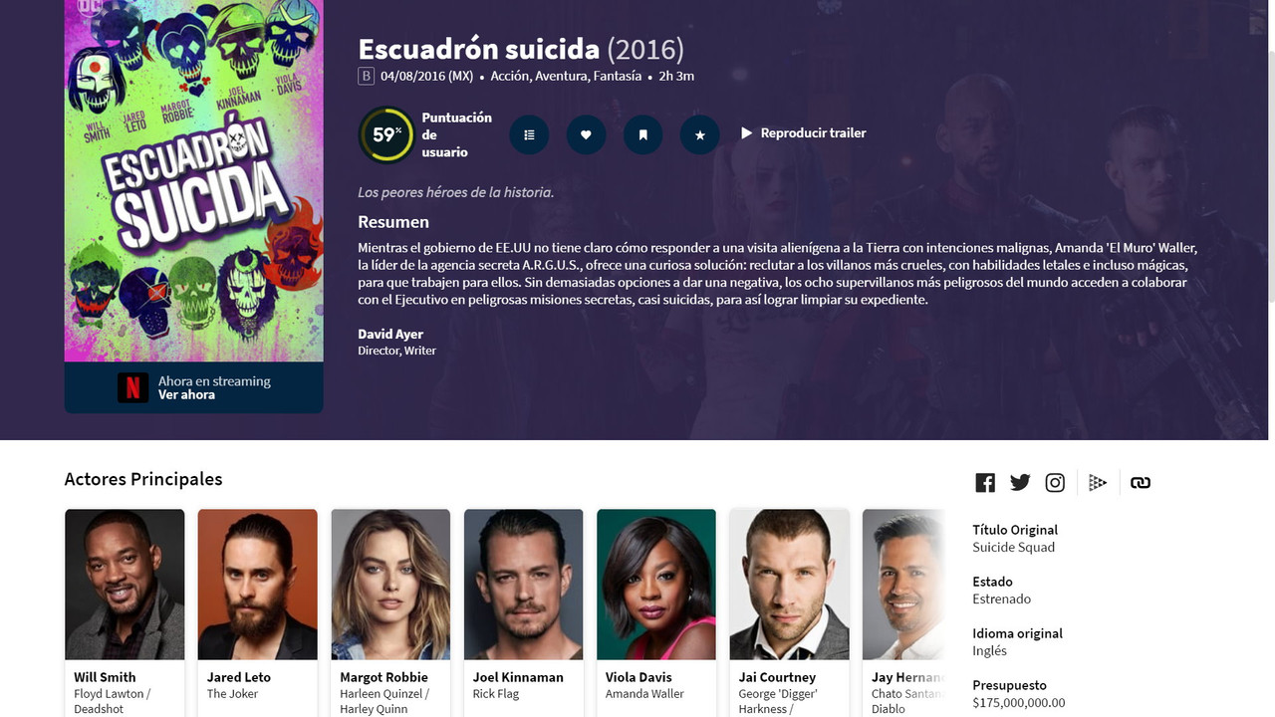The width and height of the screenshot is (1275, 717).
Task: Open the movie's Twitter page
Action: coord(1020,483)
